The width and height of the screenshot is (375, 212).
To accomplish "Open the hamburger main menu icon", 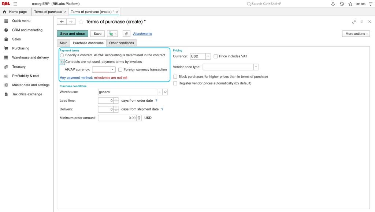I will [15, 4].
